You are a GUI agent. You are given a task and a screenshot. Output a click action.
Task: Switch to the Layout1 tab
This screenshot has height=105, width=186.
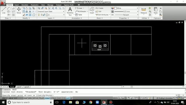tap(19, 87)
